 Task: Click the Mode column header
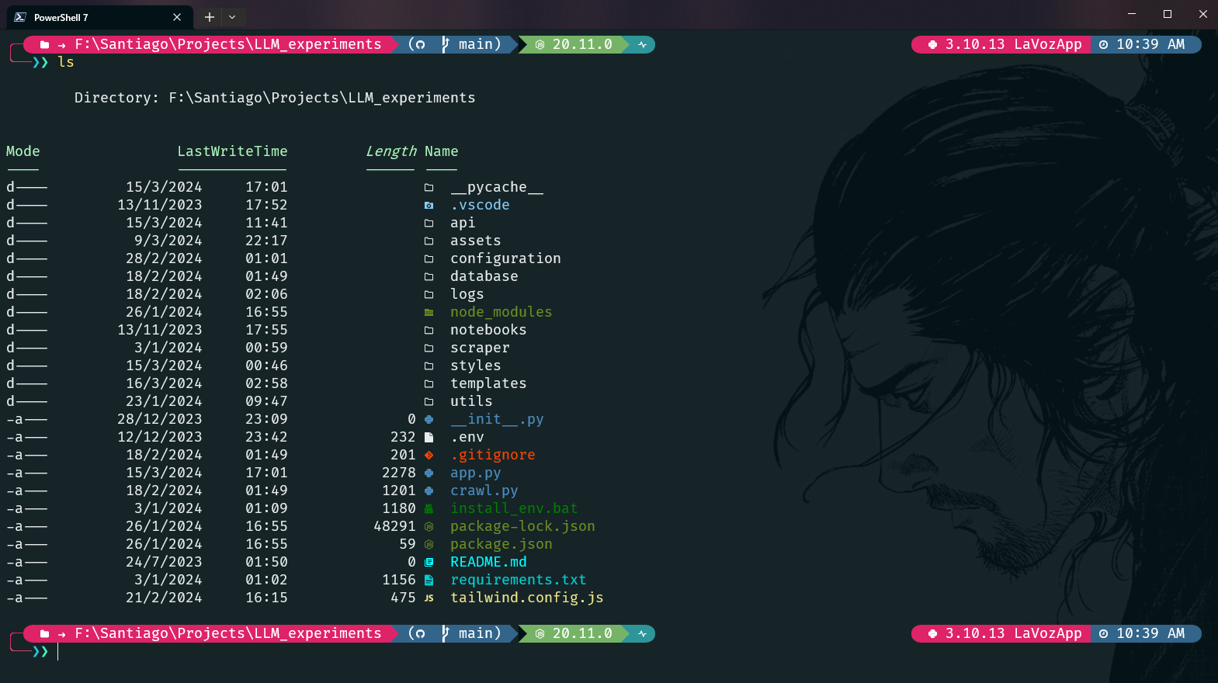23,151
